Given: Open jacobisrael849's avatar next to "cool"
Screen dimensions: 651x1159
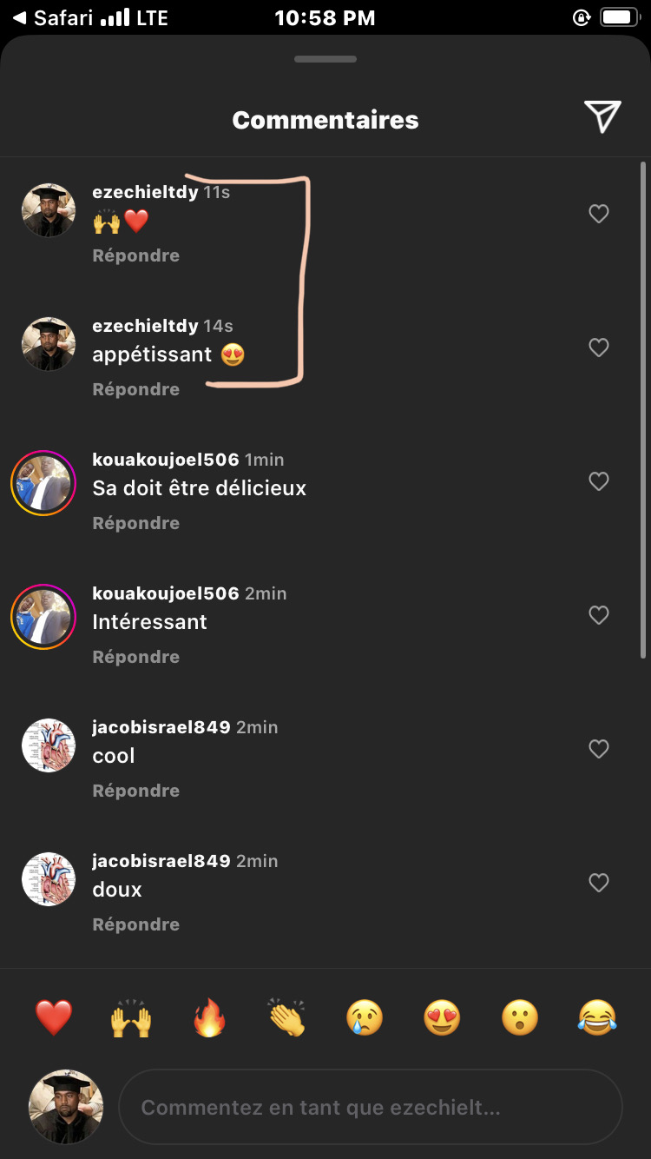Looking at the screenshot, I should pyautogui.click(x=49, y=745).
